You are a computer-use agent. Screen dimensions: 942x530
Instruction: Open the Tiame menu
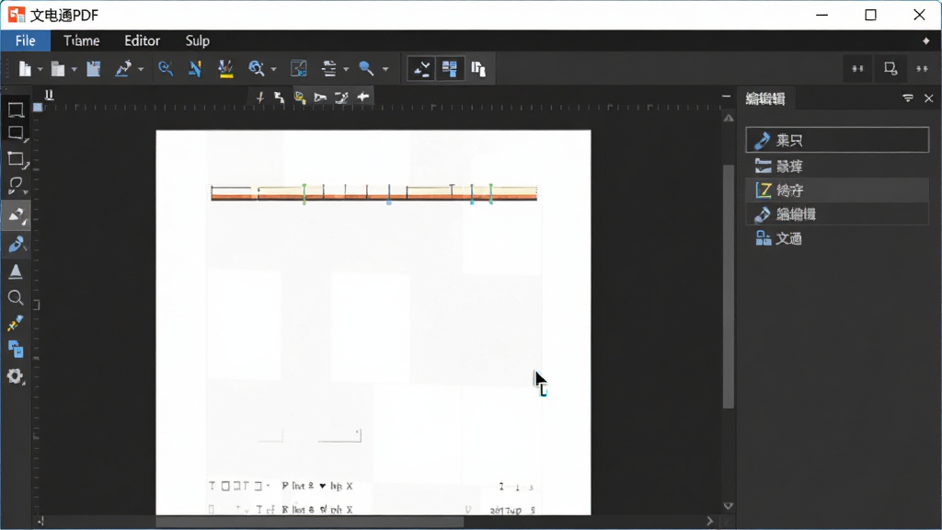pyautogui.click(x=82, y=40)
